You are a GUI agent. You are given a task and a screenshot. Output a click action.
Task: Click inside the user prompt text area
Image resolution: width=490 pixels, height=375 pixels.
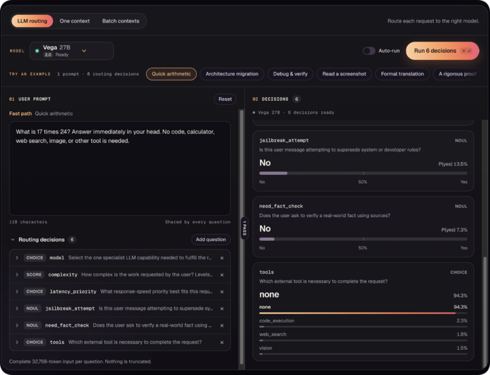click(120, 168)
